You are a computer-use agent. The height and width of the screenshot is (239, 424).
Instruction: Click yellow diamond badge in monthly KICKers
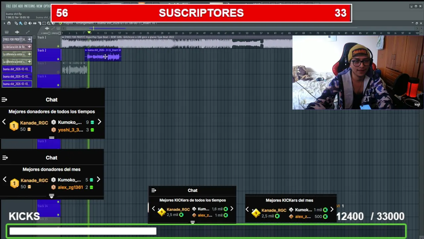256,213
